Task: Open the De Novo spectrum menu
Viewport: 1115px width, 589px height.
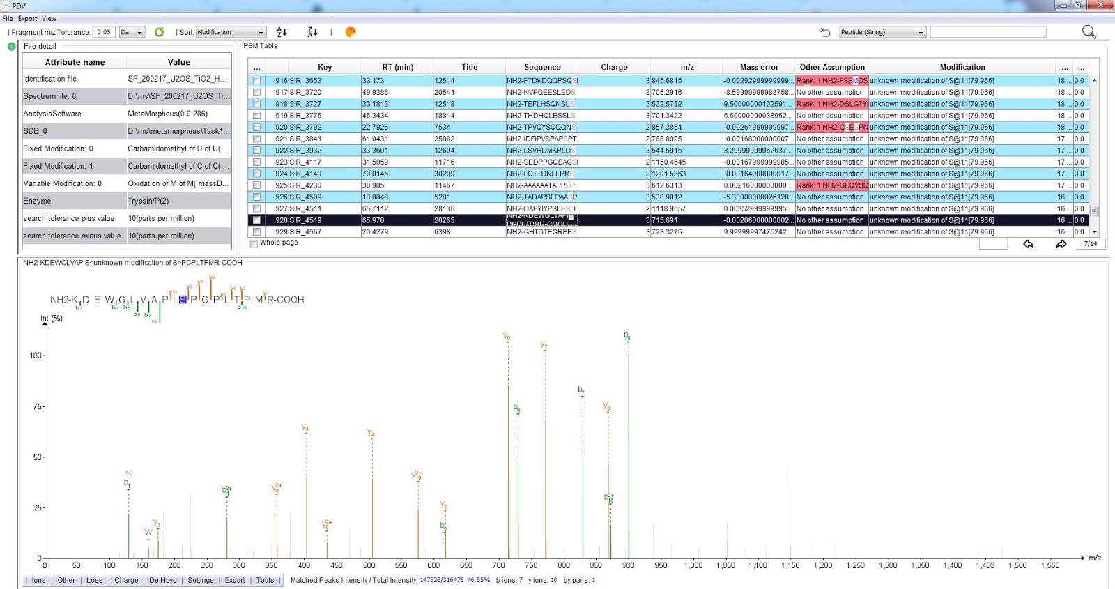Action: (162, 580)
